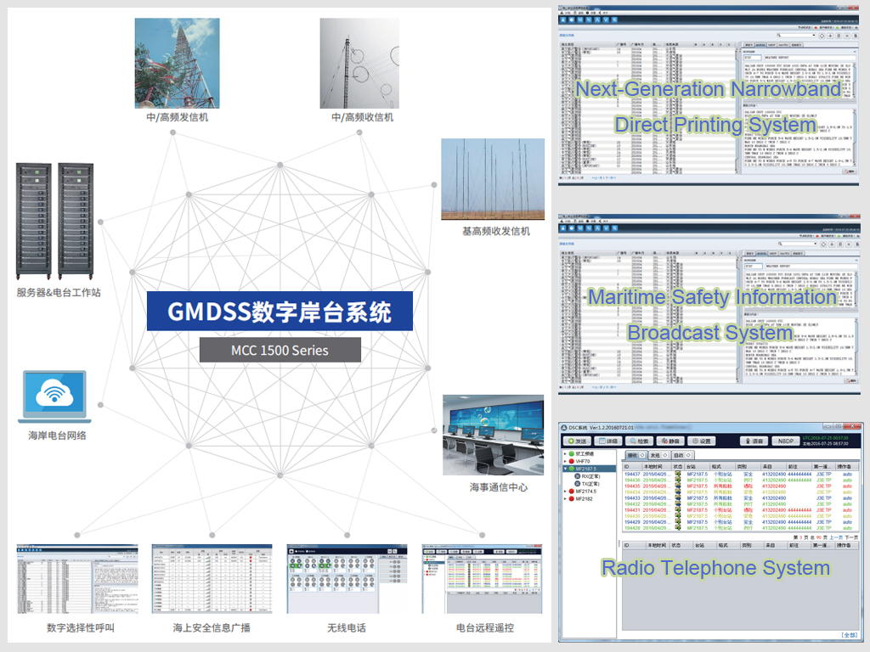Click the M icon in the Narrowband Direct Printing window

click(x=580, y=20)
